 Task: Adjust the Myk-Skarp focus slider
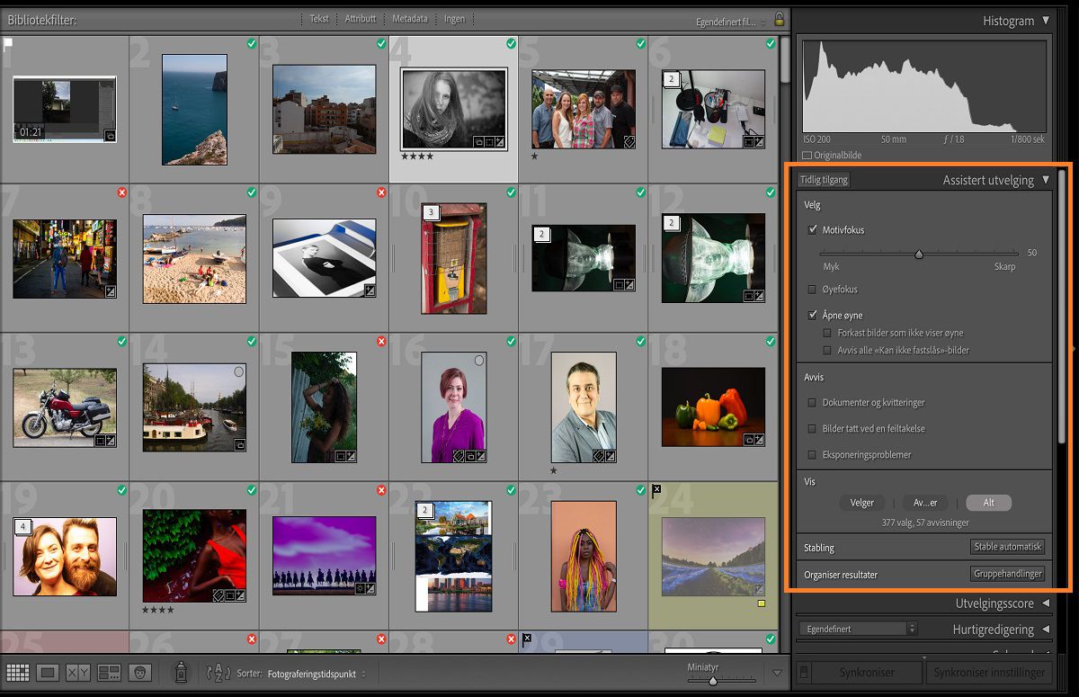919,254
